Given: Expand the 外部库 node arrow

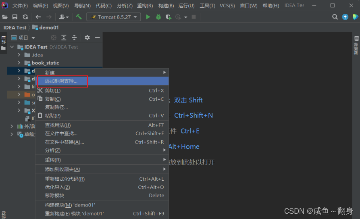Looking at the screenshot, I should [x=12, y=126].
